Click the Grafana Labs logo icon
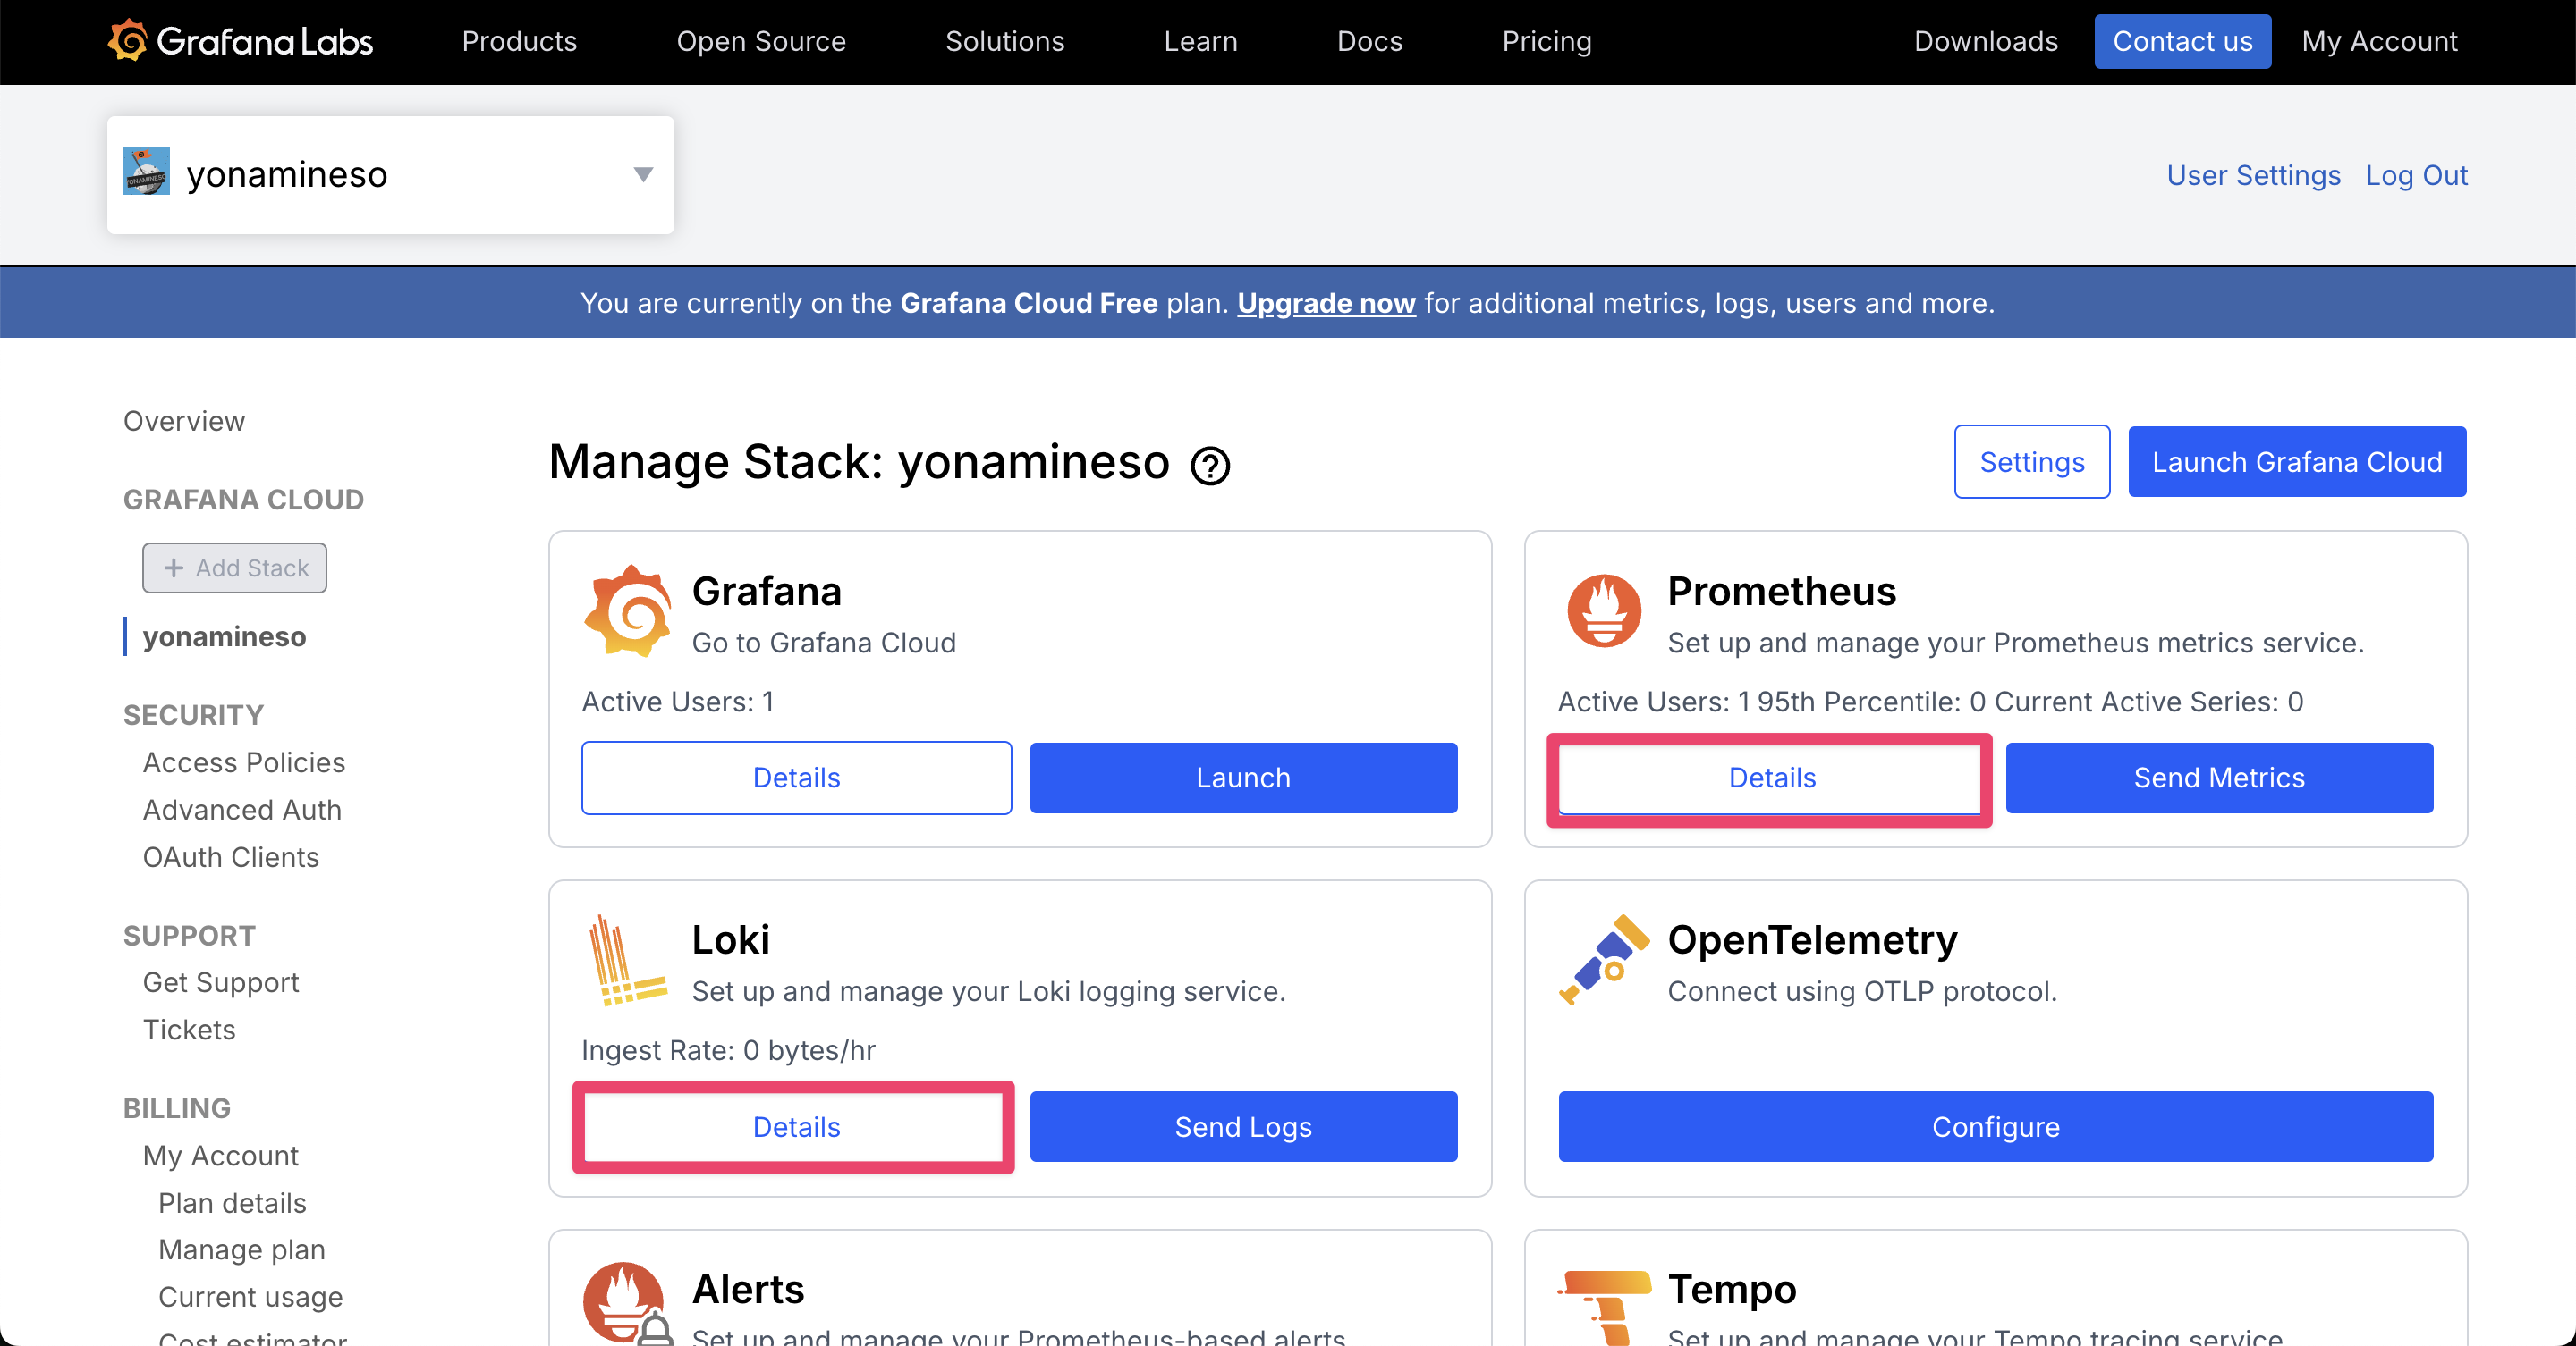 pyautogui.click(x=128, y=41)
